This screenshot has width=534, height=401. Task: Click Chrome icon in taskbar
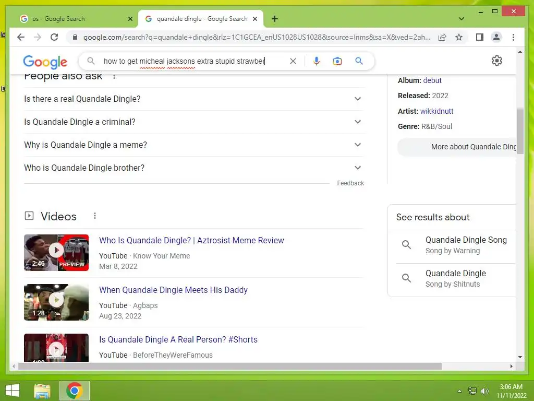74,391
